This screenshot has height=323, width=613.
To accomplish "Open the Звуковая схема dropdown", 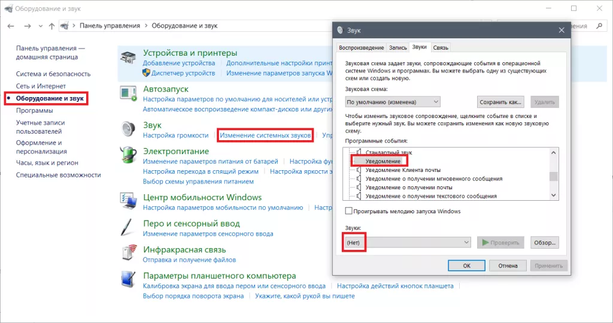I will (x=393, y=102).
